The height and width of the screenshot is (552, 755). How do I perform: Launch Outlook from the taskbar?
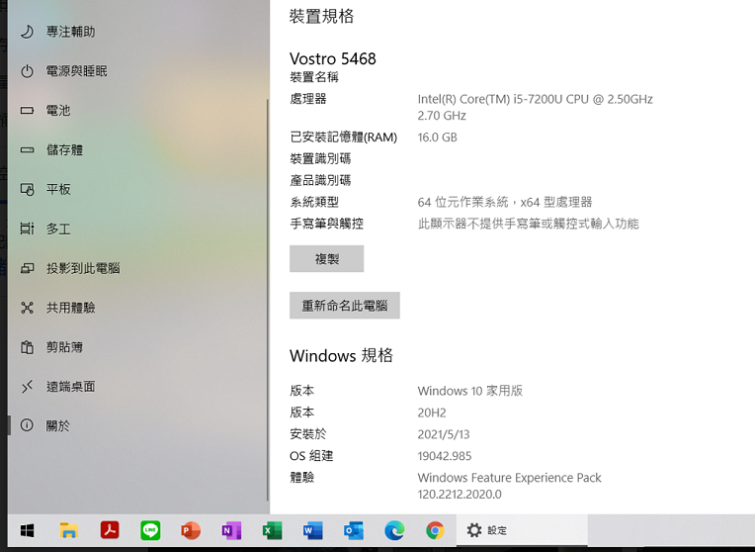354,531
